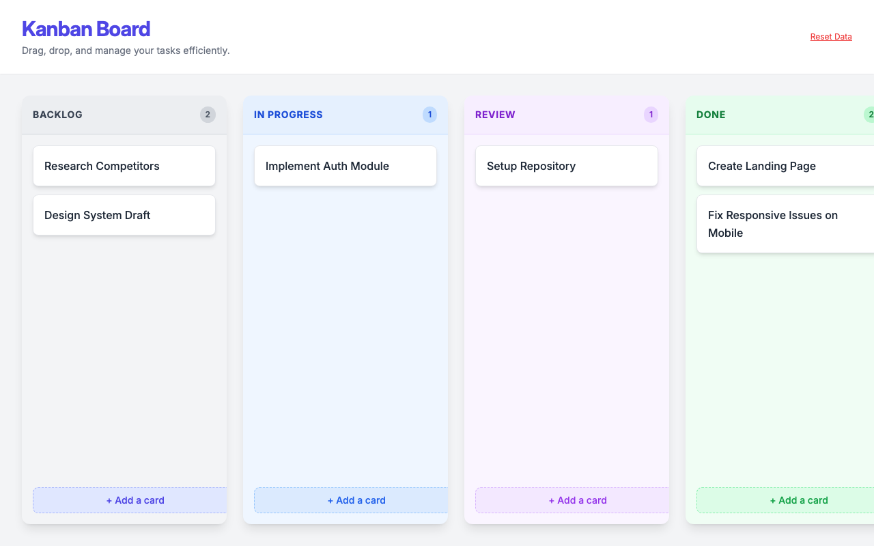Open the Setup Repository card
This screenshot has height=546, width=874.
[566, 166]
